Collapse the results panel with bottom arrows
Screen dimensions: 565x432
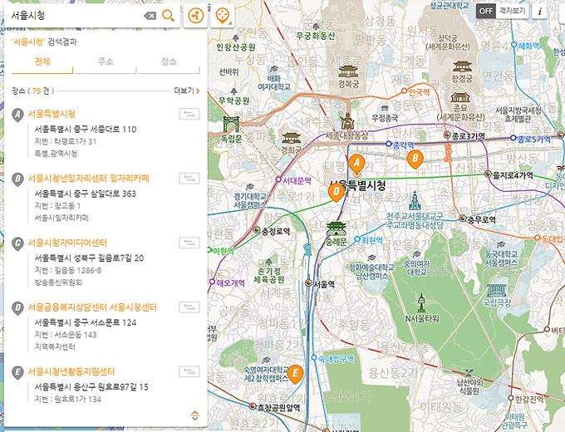coord(195,415)
